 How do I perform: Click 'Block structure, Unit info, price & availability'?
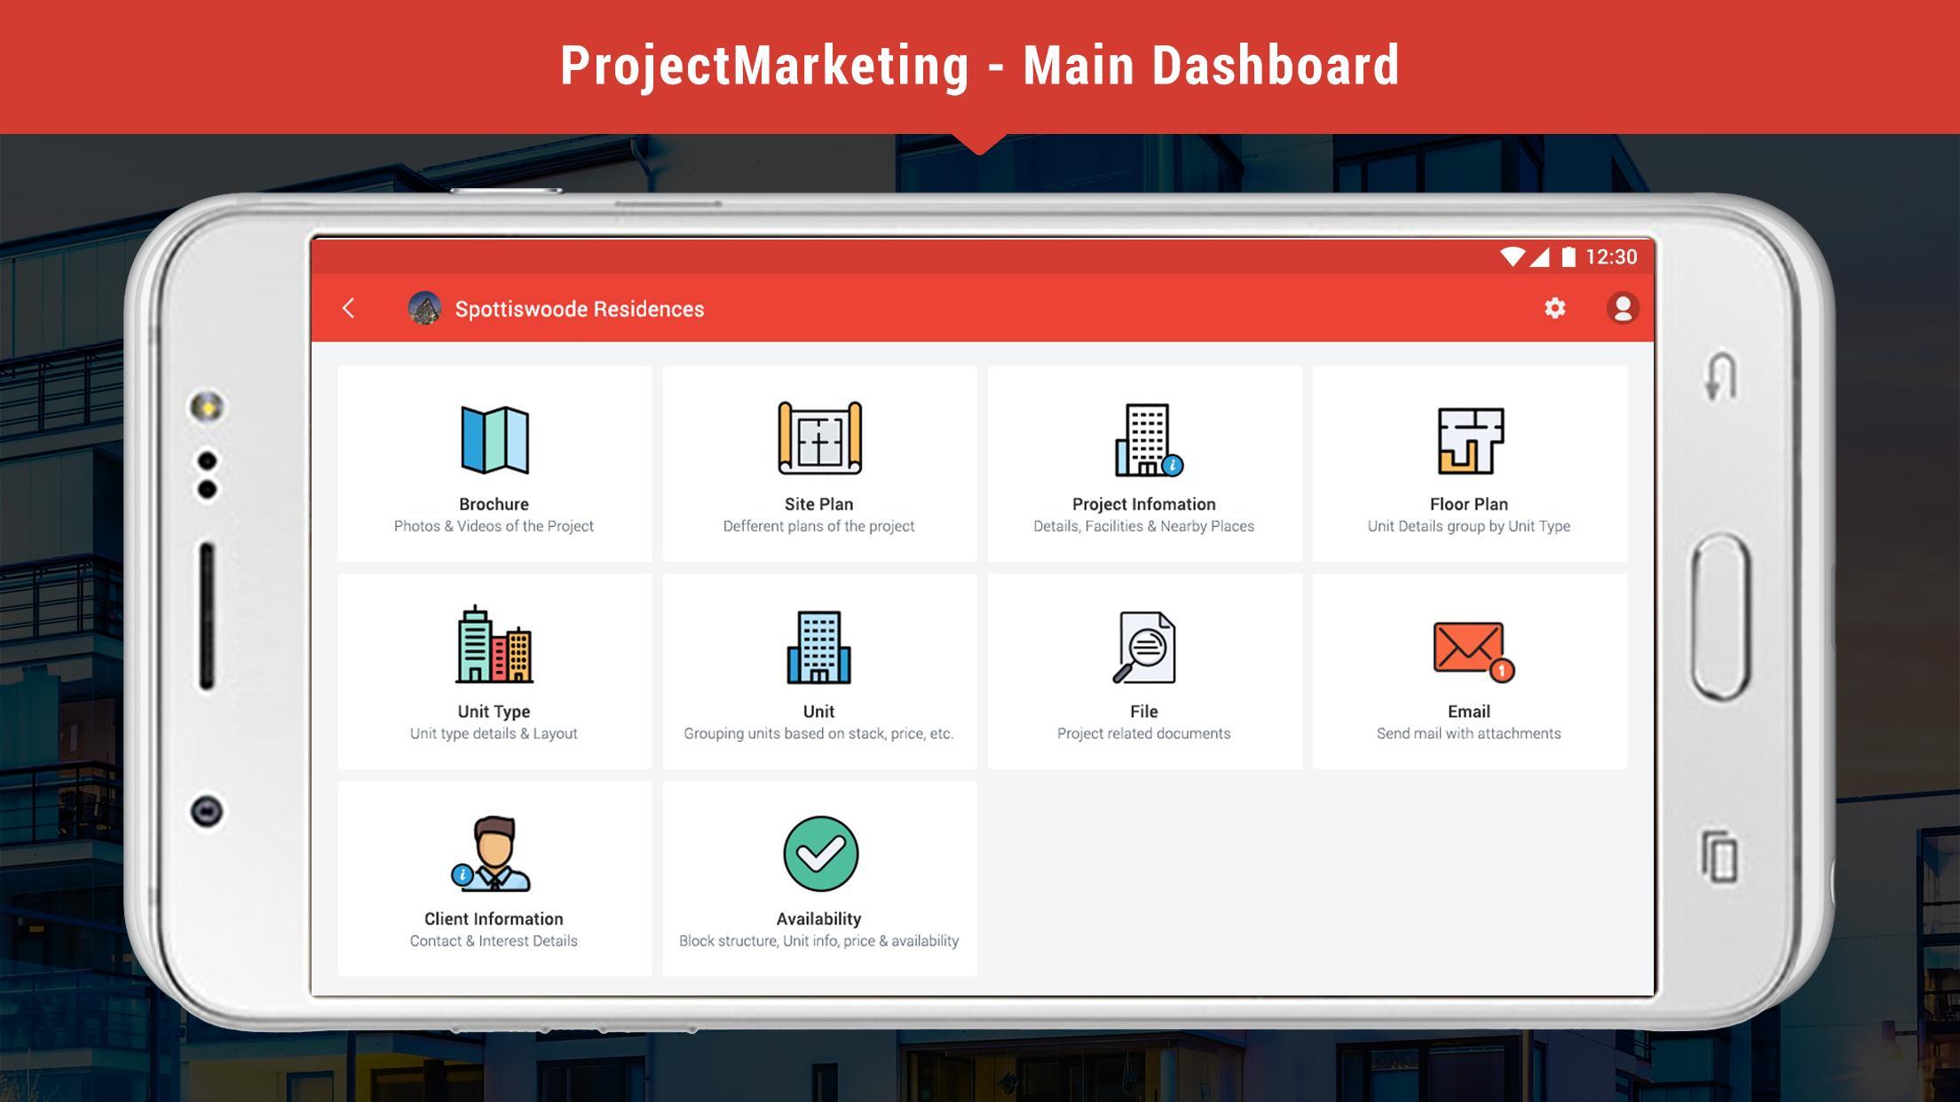(818, 941)
